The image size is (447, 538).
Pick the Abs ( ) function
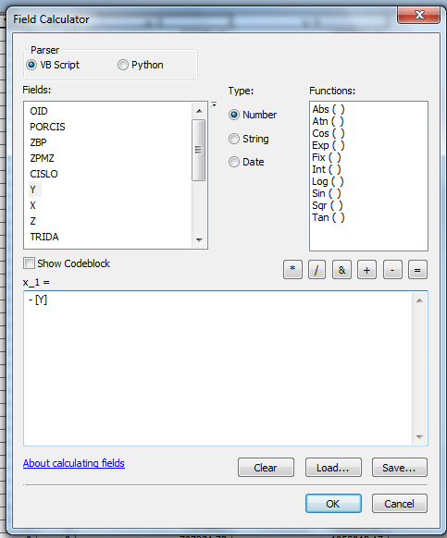(329, 109)
